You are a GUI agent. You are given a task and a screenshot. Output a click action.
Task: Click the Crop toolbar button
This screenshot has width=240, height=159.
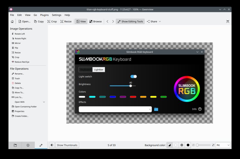click(52, 21)
